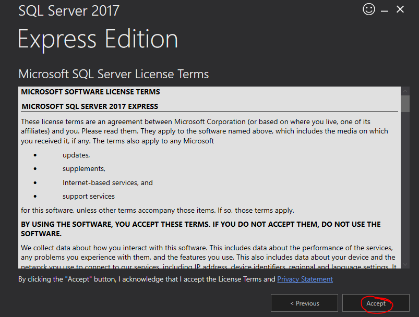Open the smiley face feedback icon
419x317 pixels.
pos(369,9)
